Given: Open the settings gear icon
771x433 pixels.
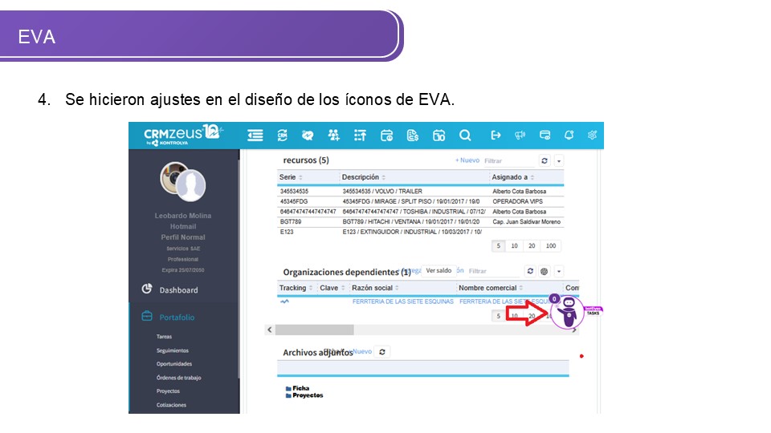Looking at the screenshot, I should 593,135.
